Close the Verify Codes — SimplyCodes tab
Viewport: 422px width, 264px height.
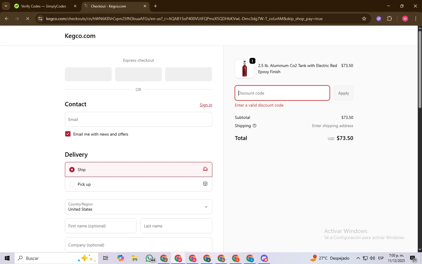point(75,6)
